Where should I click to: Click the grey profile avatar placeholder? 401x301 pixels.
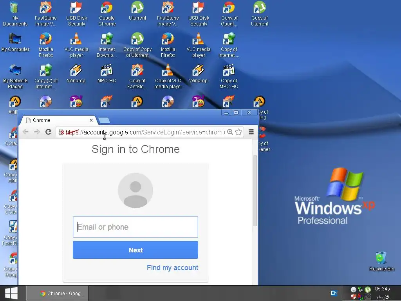135,190
